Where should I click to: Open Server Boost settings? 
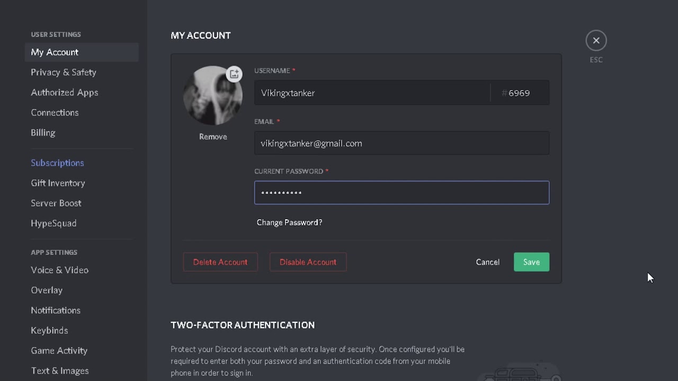coord(56,203)
